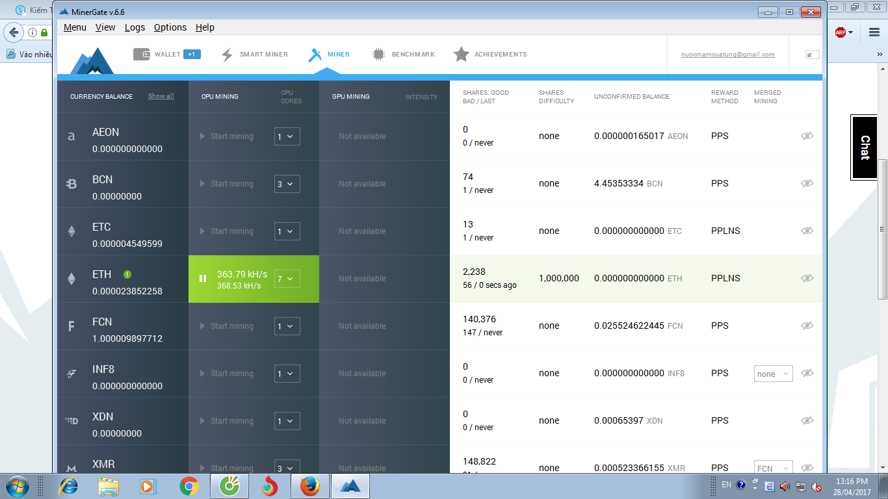This screenshot has height=499, width=888.
Task: Click the EN language indicator in the tray
Action: click(726, 485)
